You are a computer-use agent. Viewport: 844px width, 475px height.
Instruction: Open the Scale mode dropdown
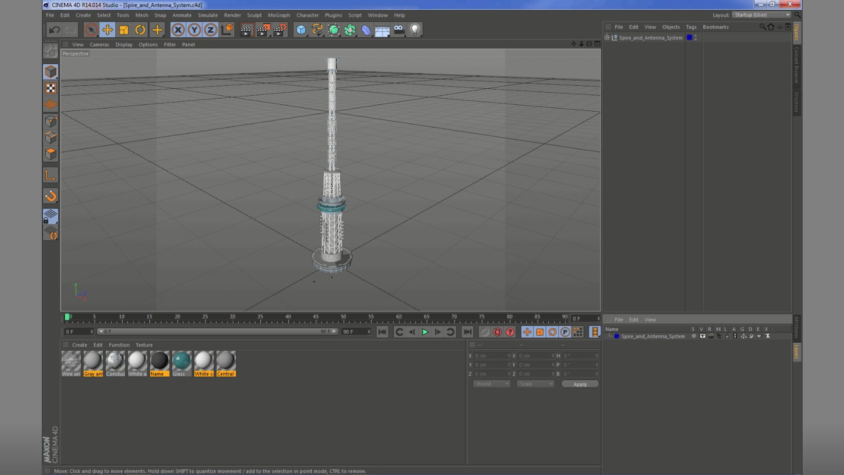[535, 384]
